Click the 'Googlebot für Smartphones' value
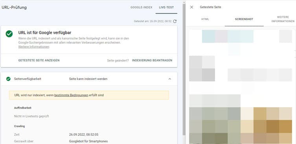The image size is (296, 144). click(x=88, y=141)
